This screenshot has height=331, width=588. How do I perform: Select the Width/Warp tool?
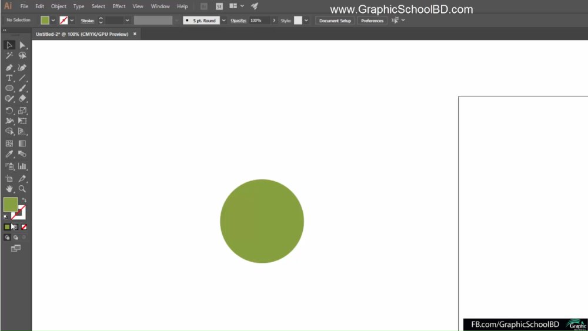[9, 121]
